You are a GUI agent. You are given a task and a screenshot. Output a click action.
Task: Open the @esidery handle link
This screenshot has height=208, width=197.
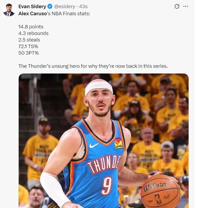coord(64,7)
